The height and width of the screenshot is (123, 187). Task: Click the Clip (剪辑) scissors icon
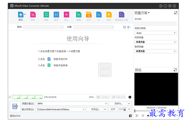pyautogui.click(x=79, y=15)
